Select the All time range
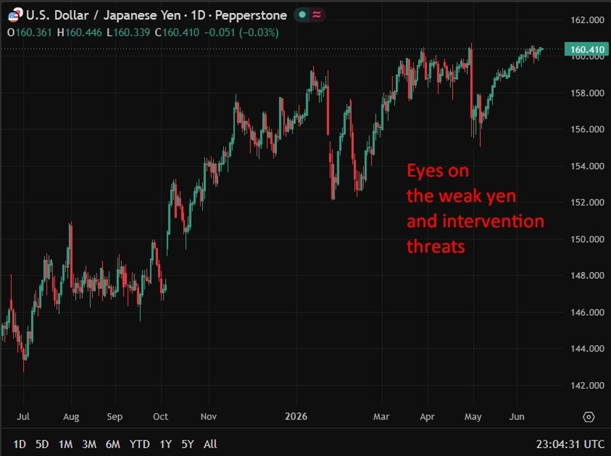This screenshot has height=456, width=611. (210, 444)
